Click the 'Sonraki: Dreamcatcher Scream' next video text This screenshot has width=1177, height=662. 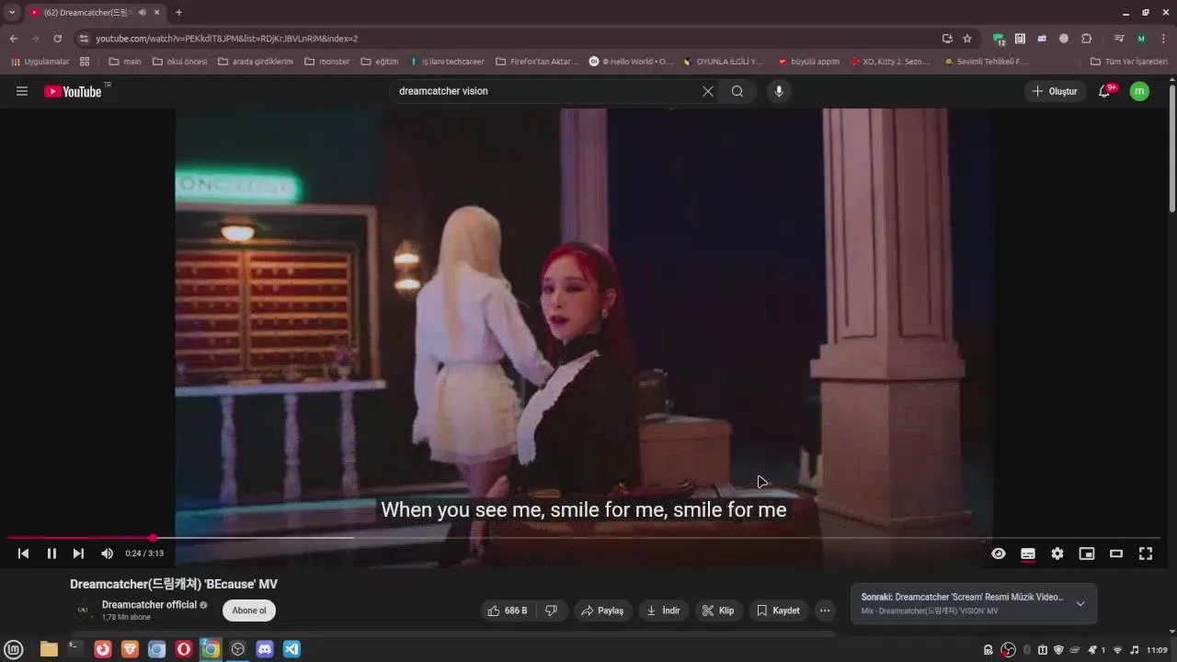(x=962, y=597)
